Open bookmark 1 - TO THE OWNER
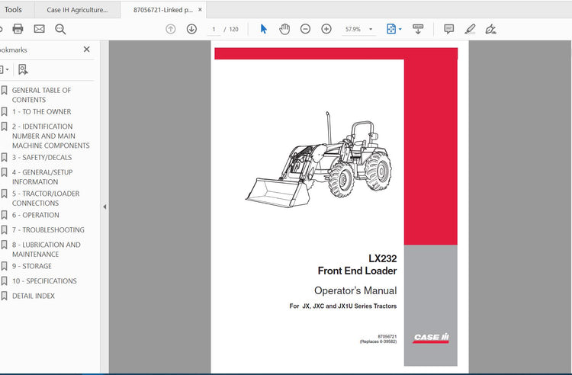 coord(42,111)
